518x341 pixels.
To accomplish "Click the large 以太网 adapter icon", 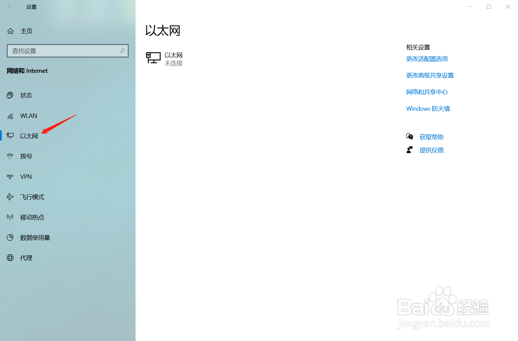I will (153, 58).
